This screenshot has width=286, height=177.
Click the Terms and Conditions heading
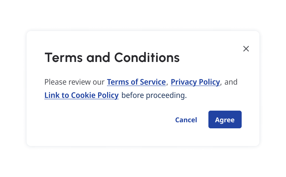tap(112, 58)
